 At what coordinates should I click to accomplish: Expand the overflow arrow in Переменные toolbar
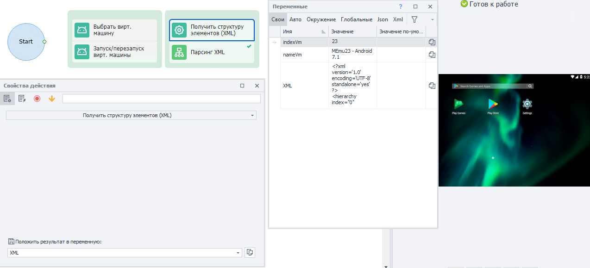coord(433,20)
